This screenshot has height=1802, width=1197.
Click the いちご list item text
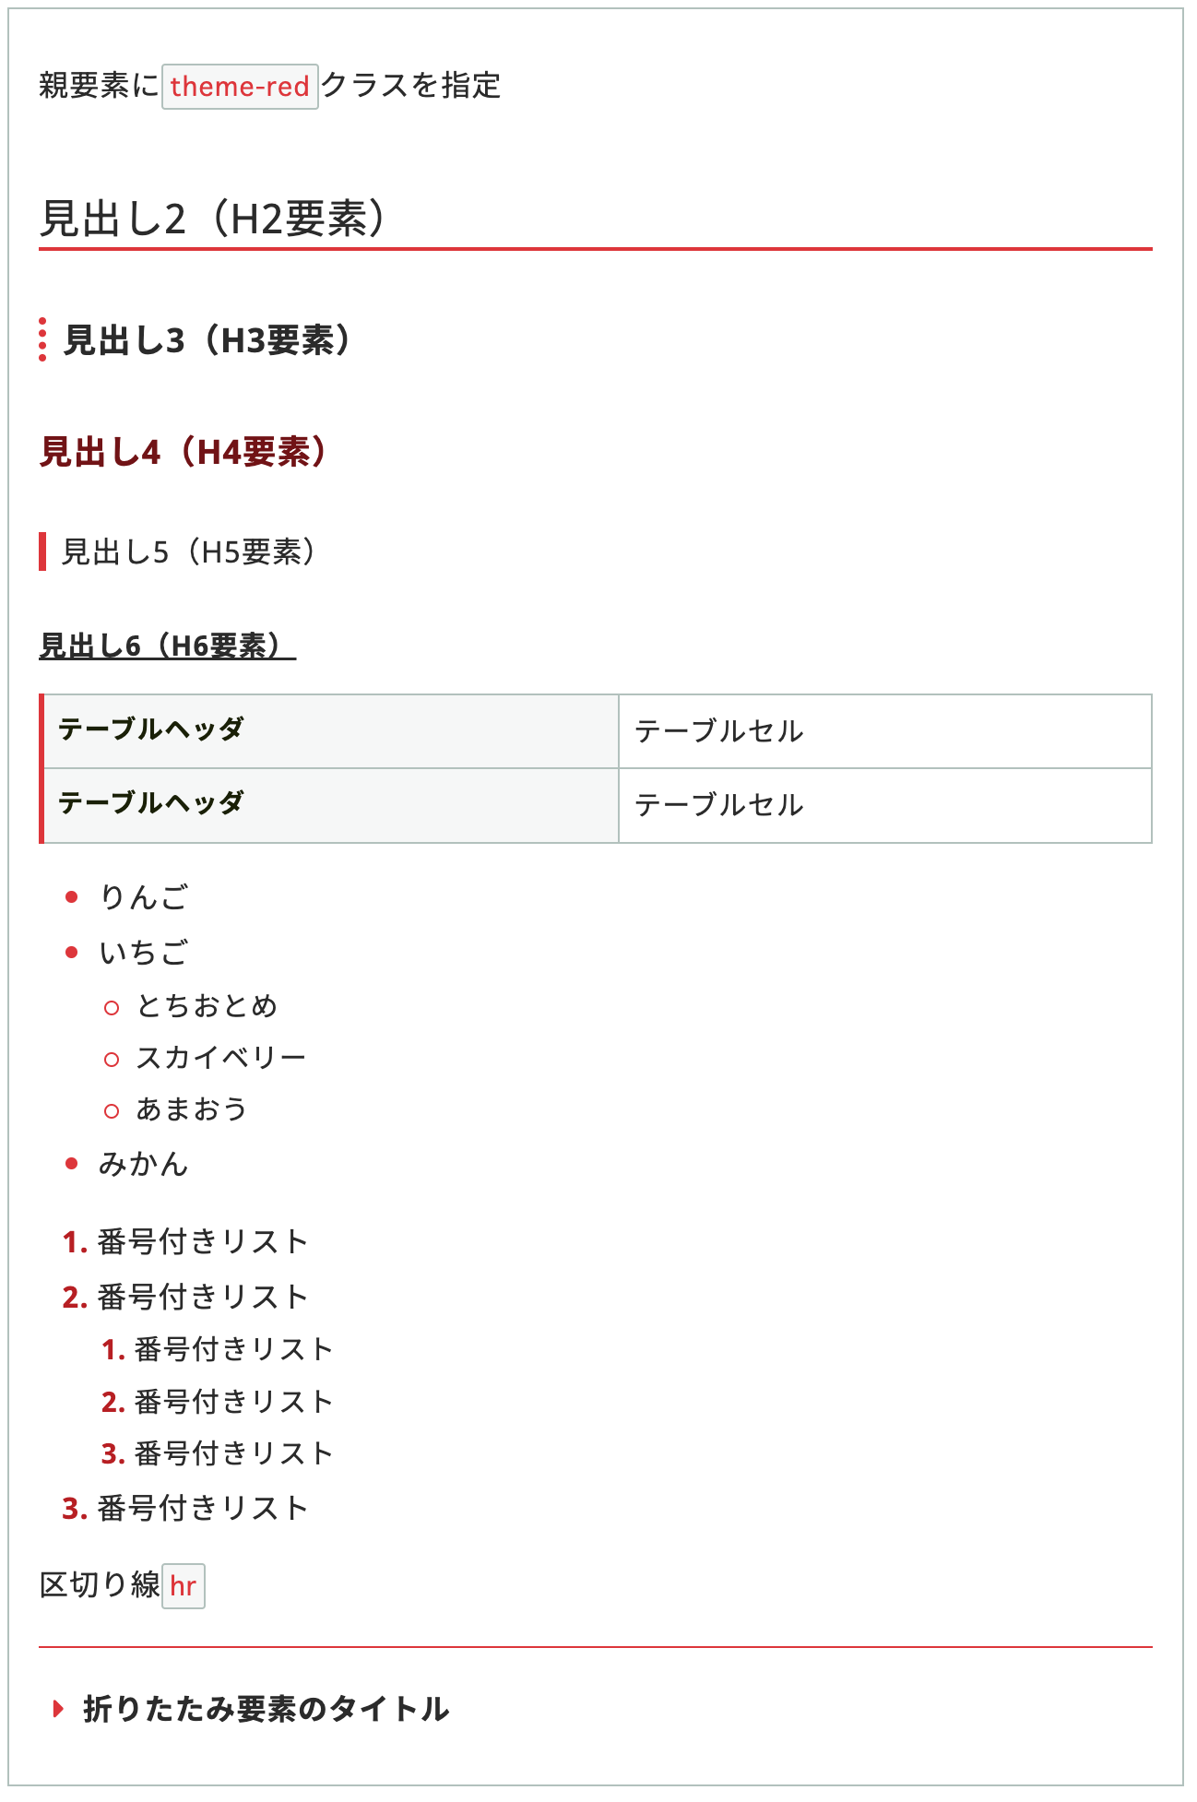tap(144, 952)
